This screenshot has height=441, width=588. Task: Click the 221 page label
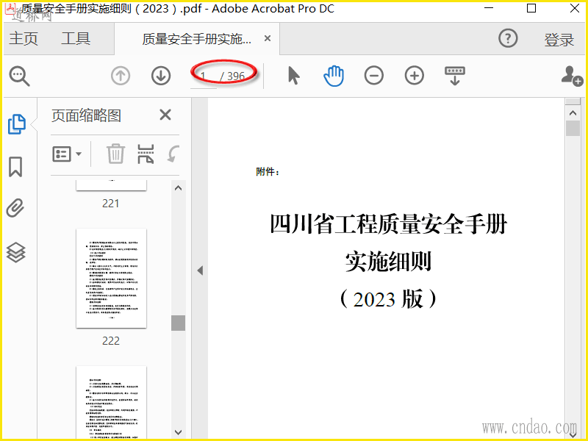coord(111,204)
